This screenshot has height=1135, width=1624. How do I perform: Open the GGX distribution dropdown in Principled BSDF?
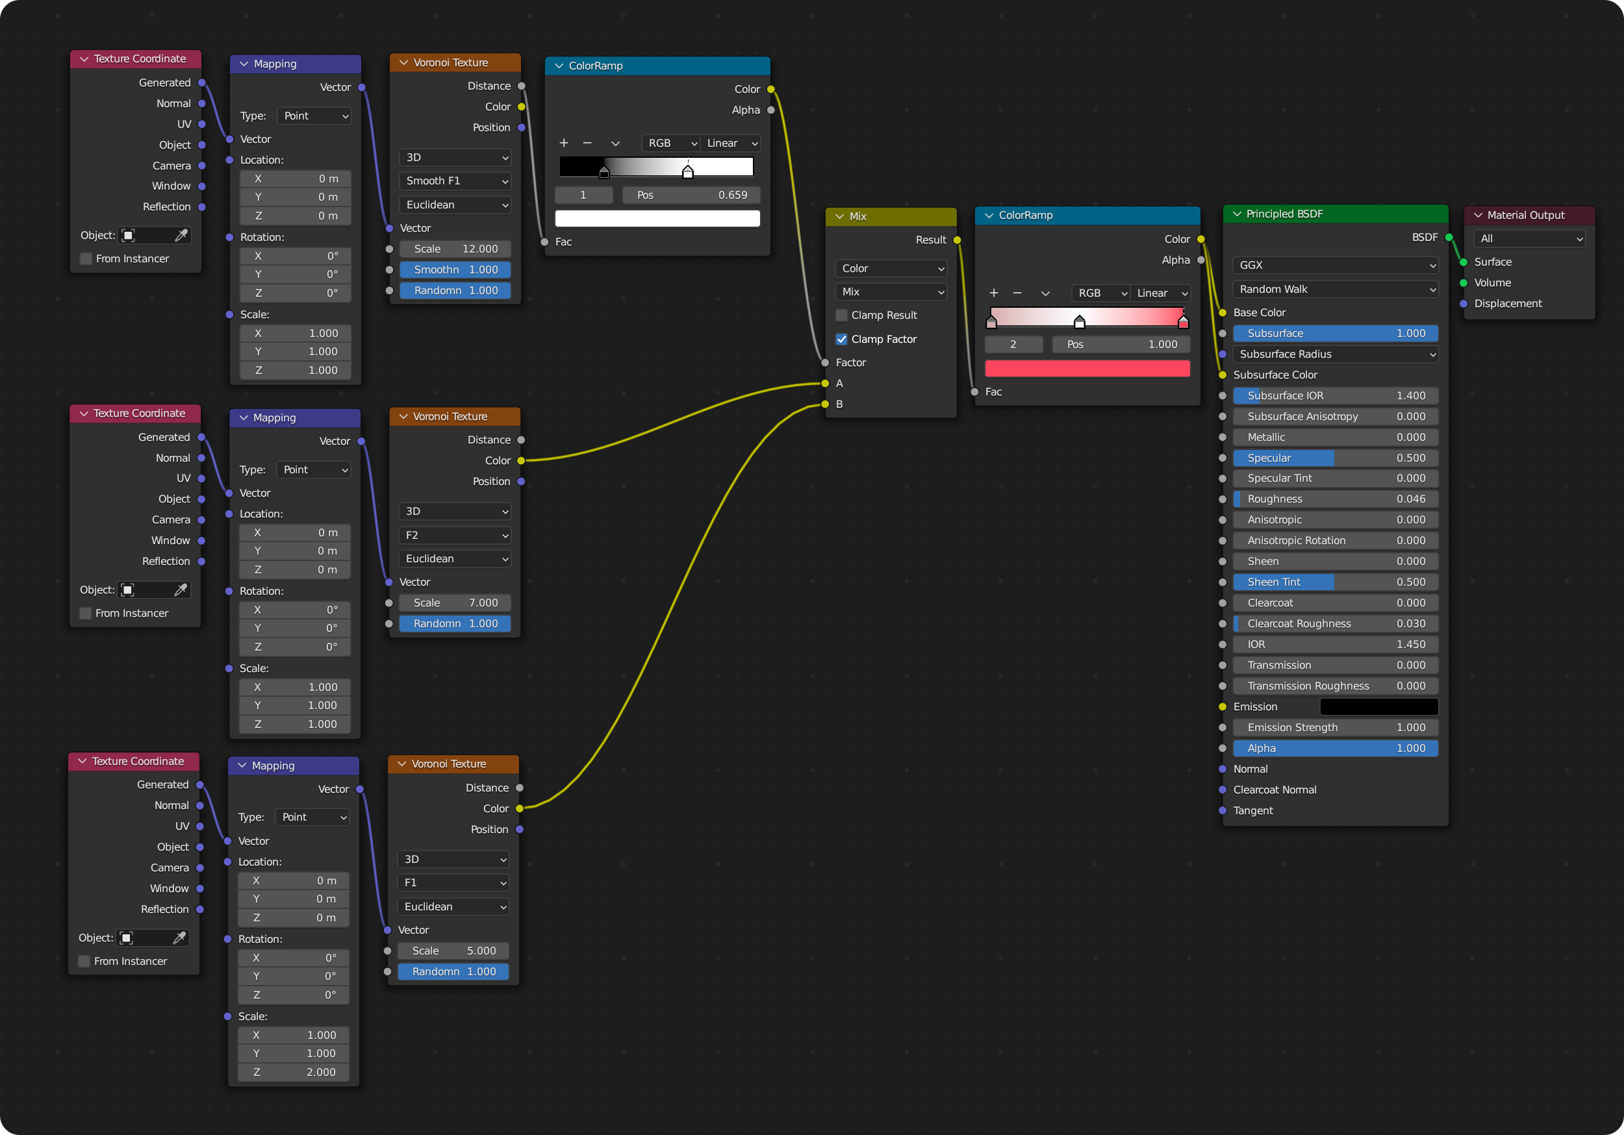1334,264
